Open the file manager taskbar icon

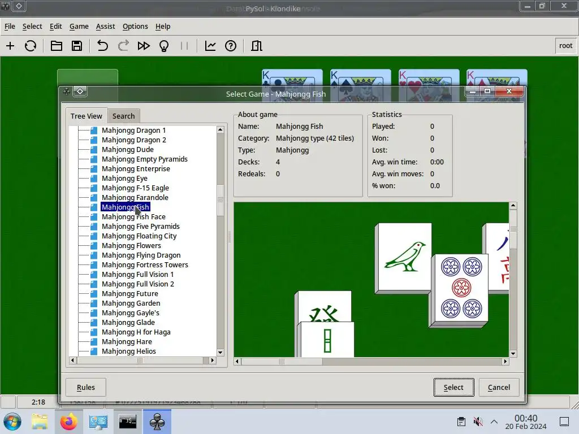tap(40, 422)
